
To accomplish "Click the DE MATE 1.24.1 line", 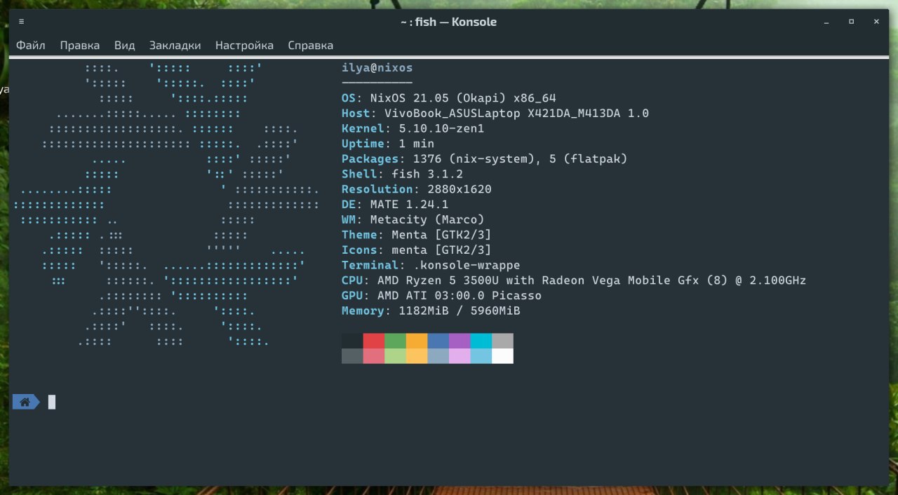I will click(395, 205).
